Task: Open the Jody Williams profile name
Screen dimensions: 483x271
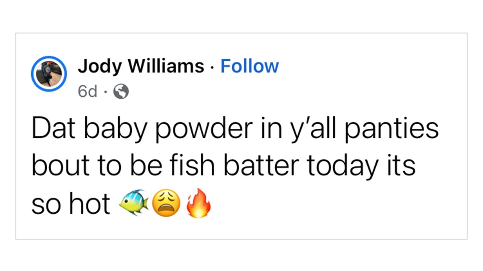Action: click(x=141, y=66)
